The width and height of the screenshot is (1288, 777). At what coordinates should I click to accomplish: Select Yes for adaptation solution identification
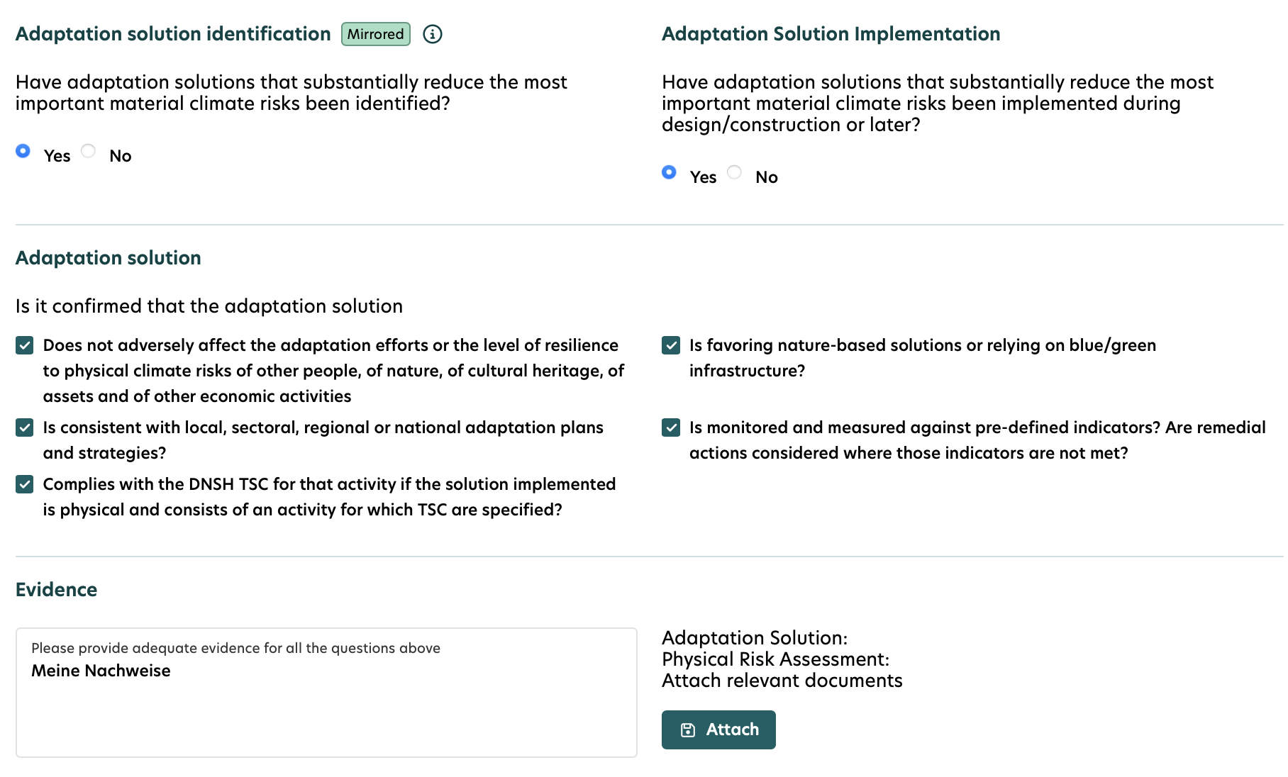tap(23, 151)
